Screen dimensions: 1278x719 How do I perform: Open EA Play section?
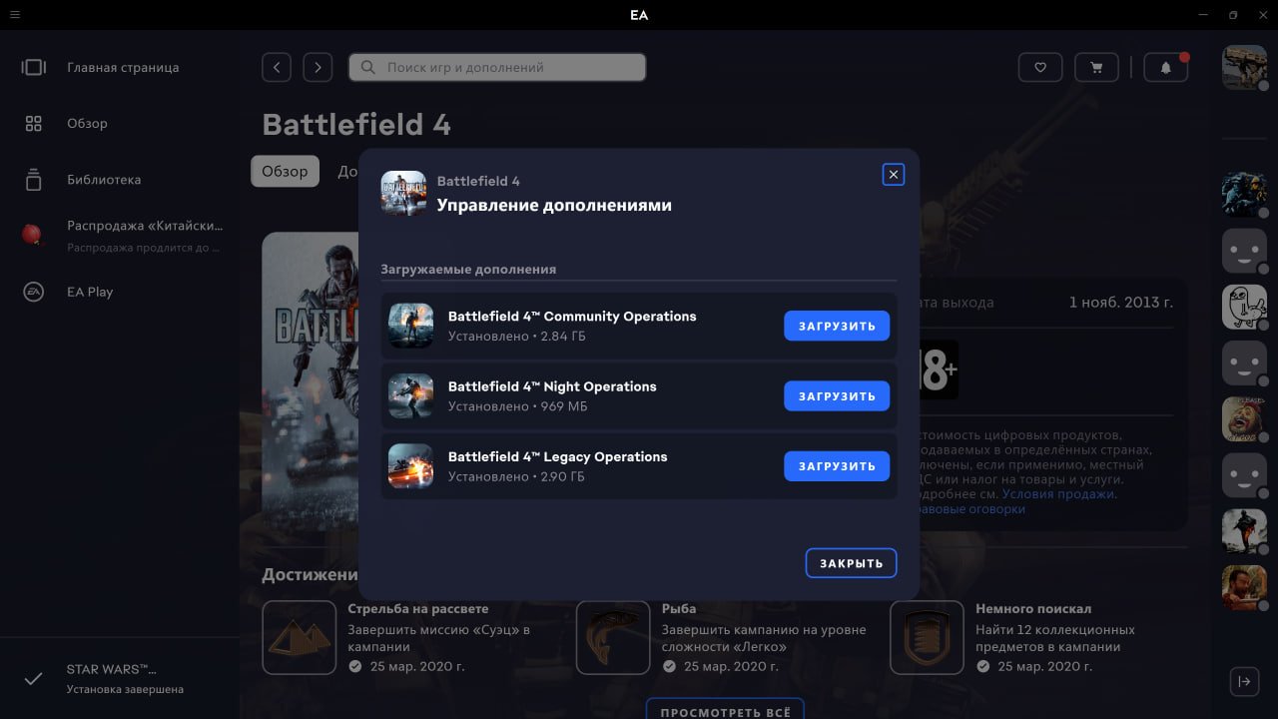(90, 292)
